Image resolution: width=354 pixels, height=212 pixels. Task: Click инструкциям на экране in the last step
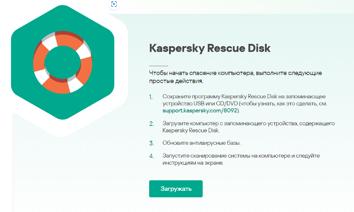point(193,163)
